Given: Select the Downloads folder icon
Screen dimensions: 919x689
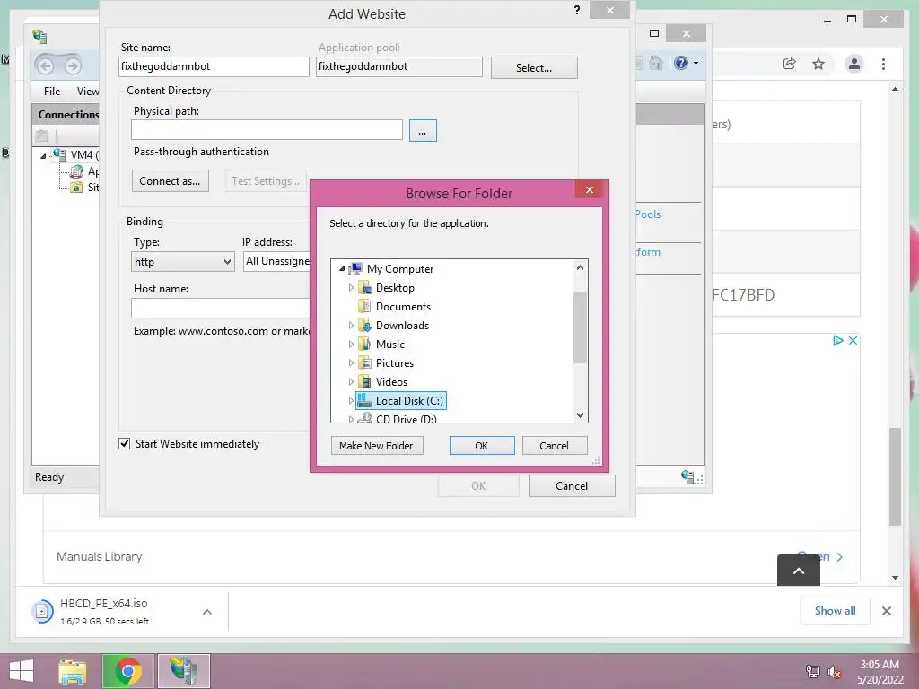Looking at the screenshot, I should (364, 325).
